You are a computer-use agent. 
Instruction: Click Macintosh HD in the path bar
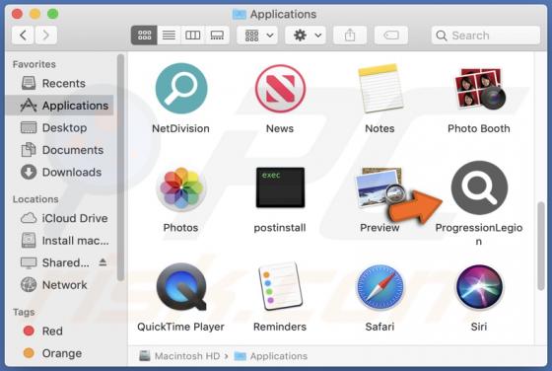tap(179, 356)
